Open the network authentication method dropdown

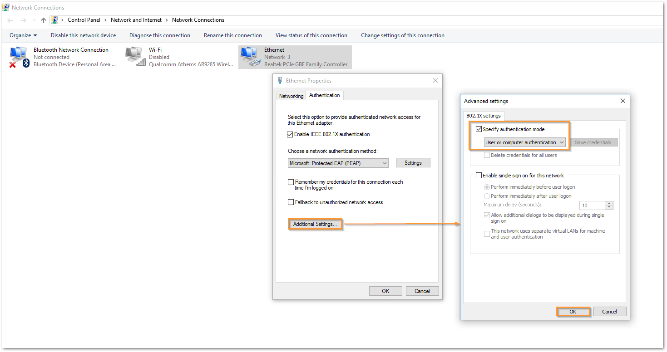[338, 163]
